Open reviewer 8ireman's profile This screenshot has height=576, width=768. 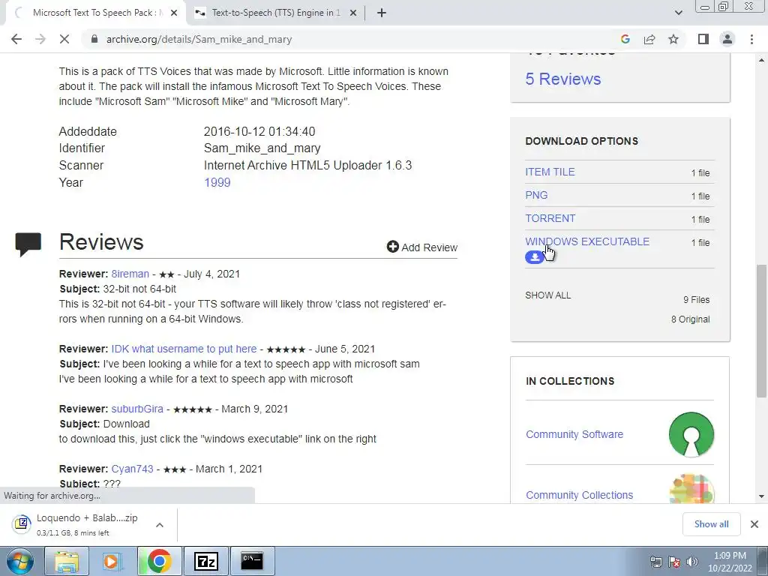[130, 274]
